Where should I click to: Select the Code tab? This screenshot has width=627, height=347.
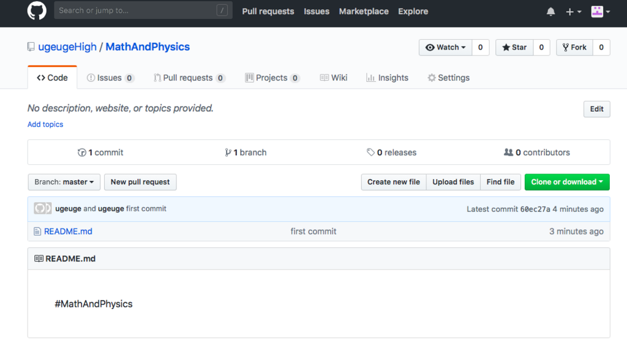[x=53, y=78]
